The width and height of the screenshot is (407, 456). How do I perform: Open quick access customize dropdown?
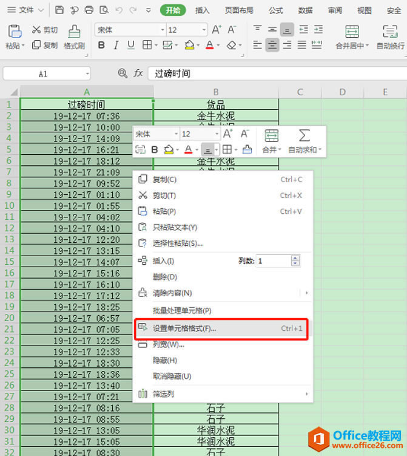tap(148, 10)
